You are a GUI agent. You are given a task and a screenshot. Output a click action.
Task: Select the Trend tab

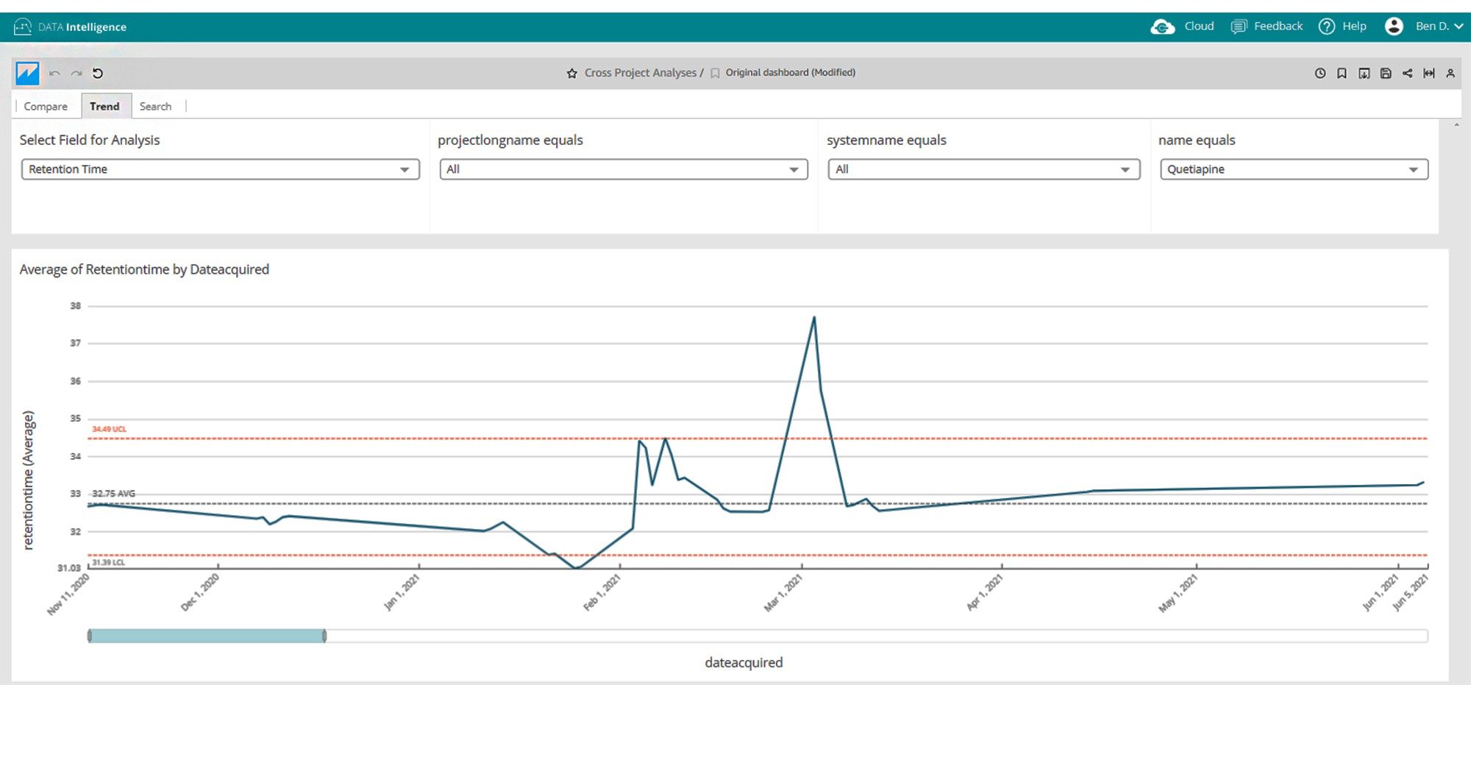pyautogui.click(x=105, y=107)
